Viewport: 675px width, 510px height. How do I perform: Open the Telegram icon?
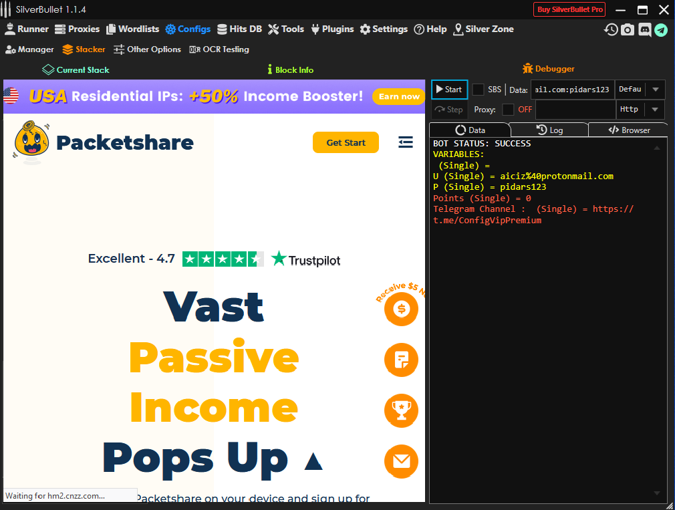pos(661,29)
